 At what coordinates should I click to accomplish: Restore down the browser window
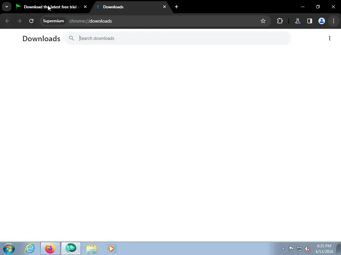[318, 7]
